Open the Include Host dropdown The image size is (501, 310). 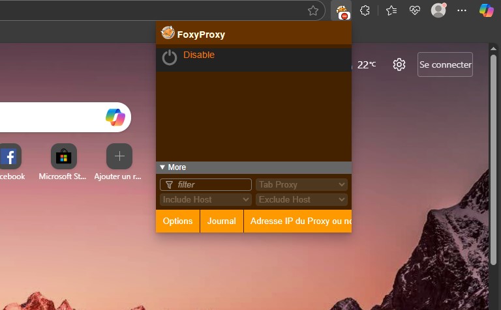205,200
